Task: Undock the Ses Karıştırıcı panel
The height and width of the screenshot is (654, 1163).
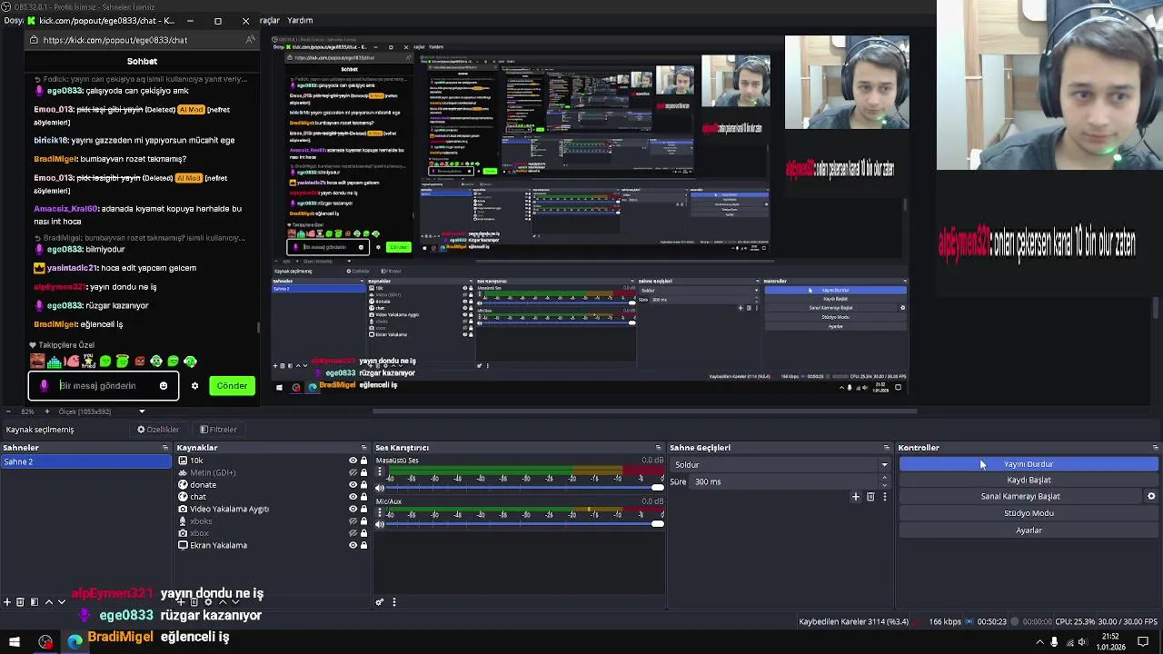Action: 659,448
